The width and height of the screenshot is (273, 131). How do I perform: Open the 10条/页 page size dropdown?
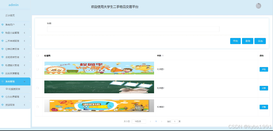[x=139, y=122]
